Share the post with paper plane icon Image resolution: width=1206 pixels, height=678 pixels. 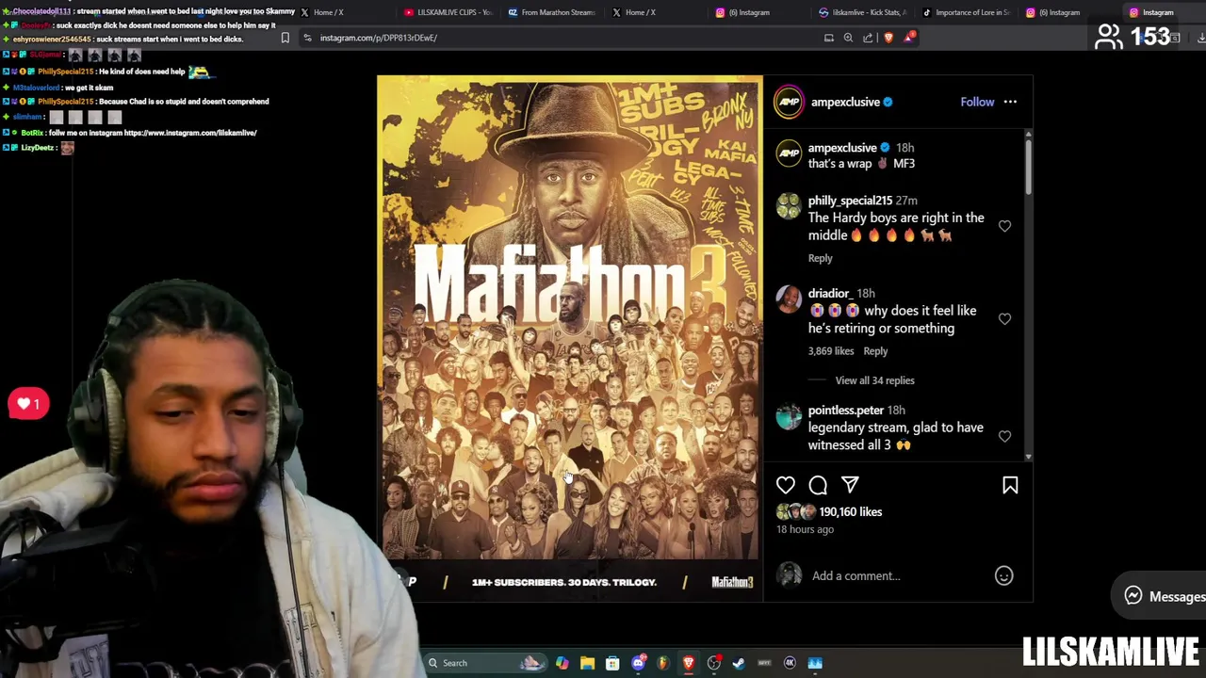[x=850, y=485]
